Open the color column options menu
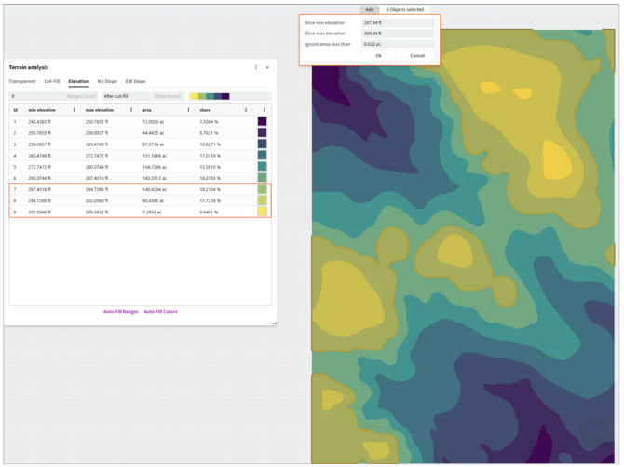624x467 pixels. [x=265, y=110]
